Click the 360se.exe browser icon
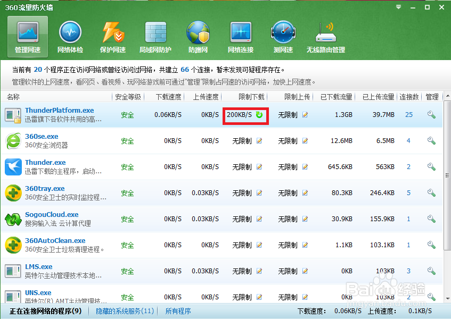Screen dimensions: 451x319 [x=13, y=141]
